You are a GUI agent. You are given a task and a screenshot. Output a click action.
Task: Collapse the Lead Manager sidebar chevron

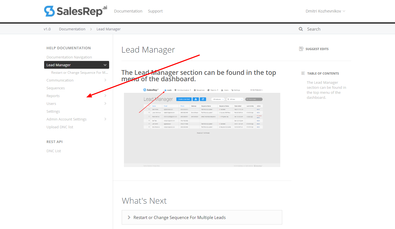[x=105, y=65]
